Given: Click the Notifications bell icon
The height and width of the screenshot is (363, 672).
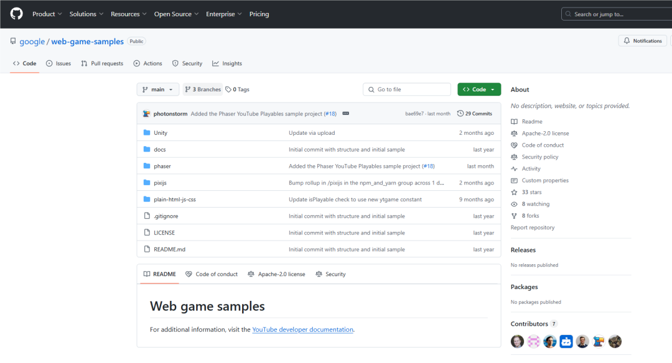Looking at the screenshot, I should click(627, 40).
